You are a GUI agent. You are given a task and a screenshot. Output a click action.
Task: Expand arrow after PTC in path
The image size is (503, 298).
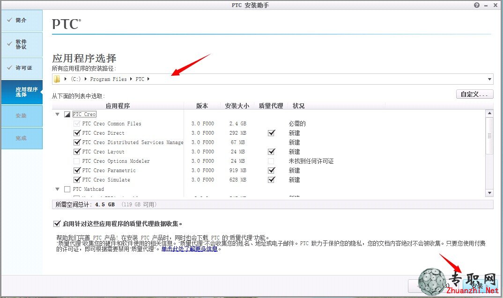click(148, 79)
